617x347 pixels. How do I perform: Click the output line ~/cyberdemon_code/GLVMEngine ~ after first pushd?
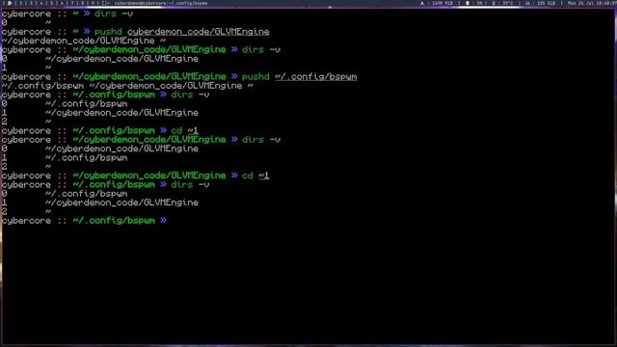click(x=84, y=40)
